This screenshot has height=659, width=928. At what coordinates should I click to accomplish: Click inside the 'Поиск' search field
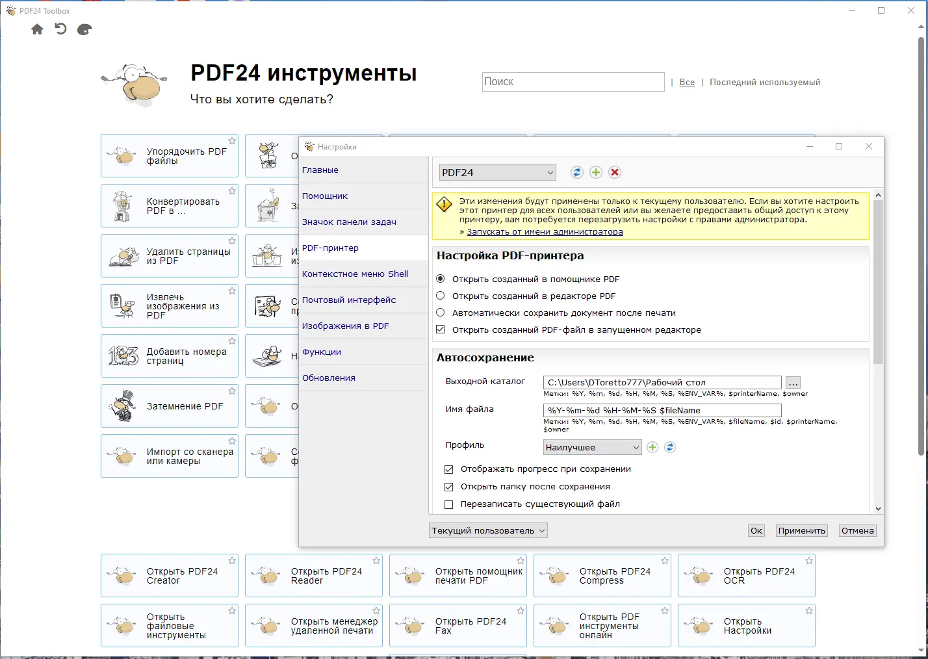click(573, 81)
